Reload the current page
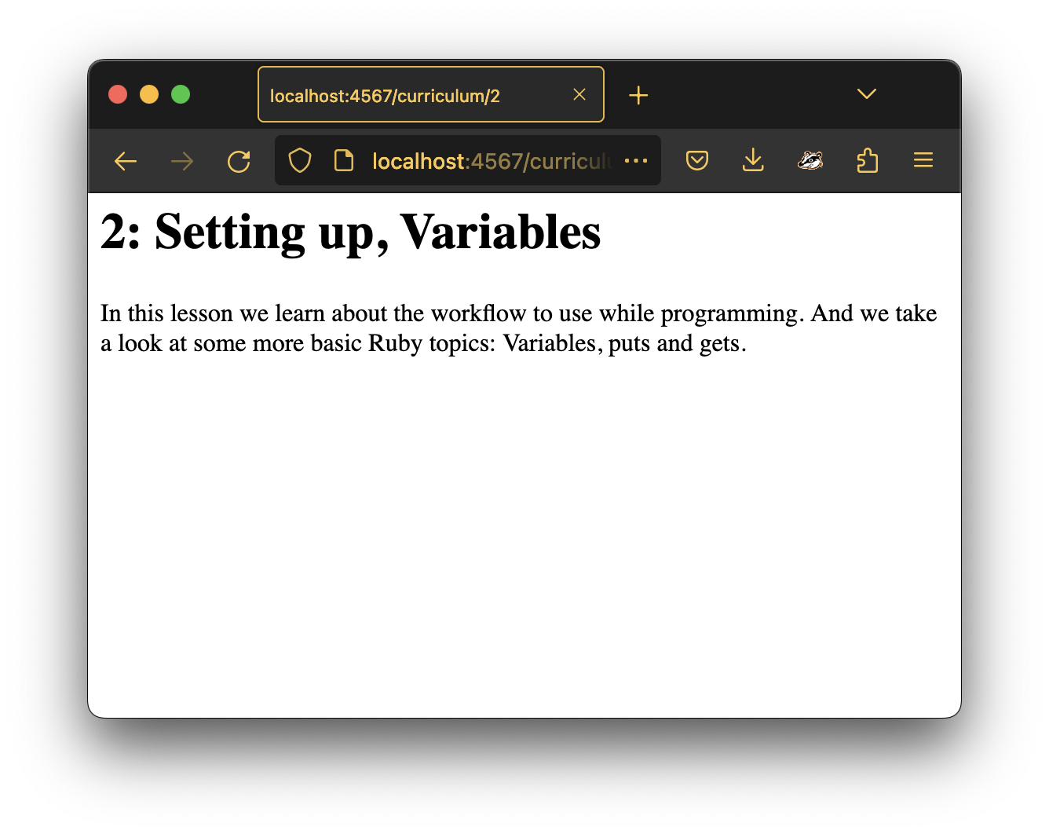 239,160
